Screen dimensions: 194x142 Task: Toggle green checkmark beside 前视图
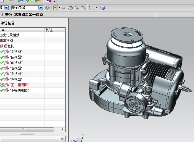(x=2, y=63)
